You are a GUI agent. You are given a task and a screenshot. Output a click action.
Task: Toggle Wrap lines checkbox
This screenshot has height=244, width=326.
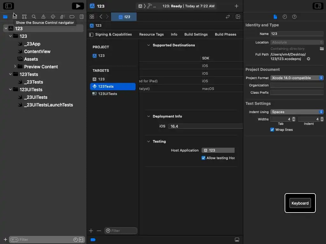pyautogui.click(x=272, y=130)
